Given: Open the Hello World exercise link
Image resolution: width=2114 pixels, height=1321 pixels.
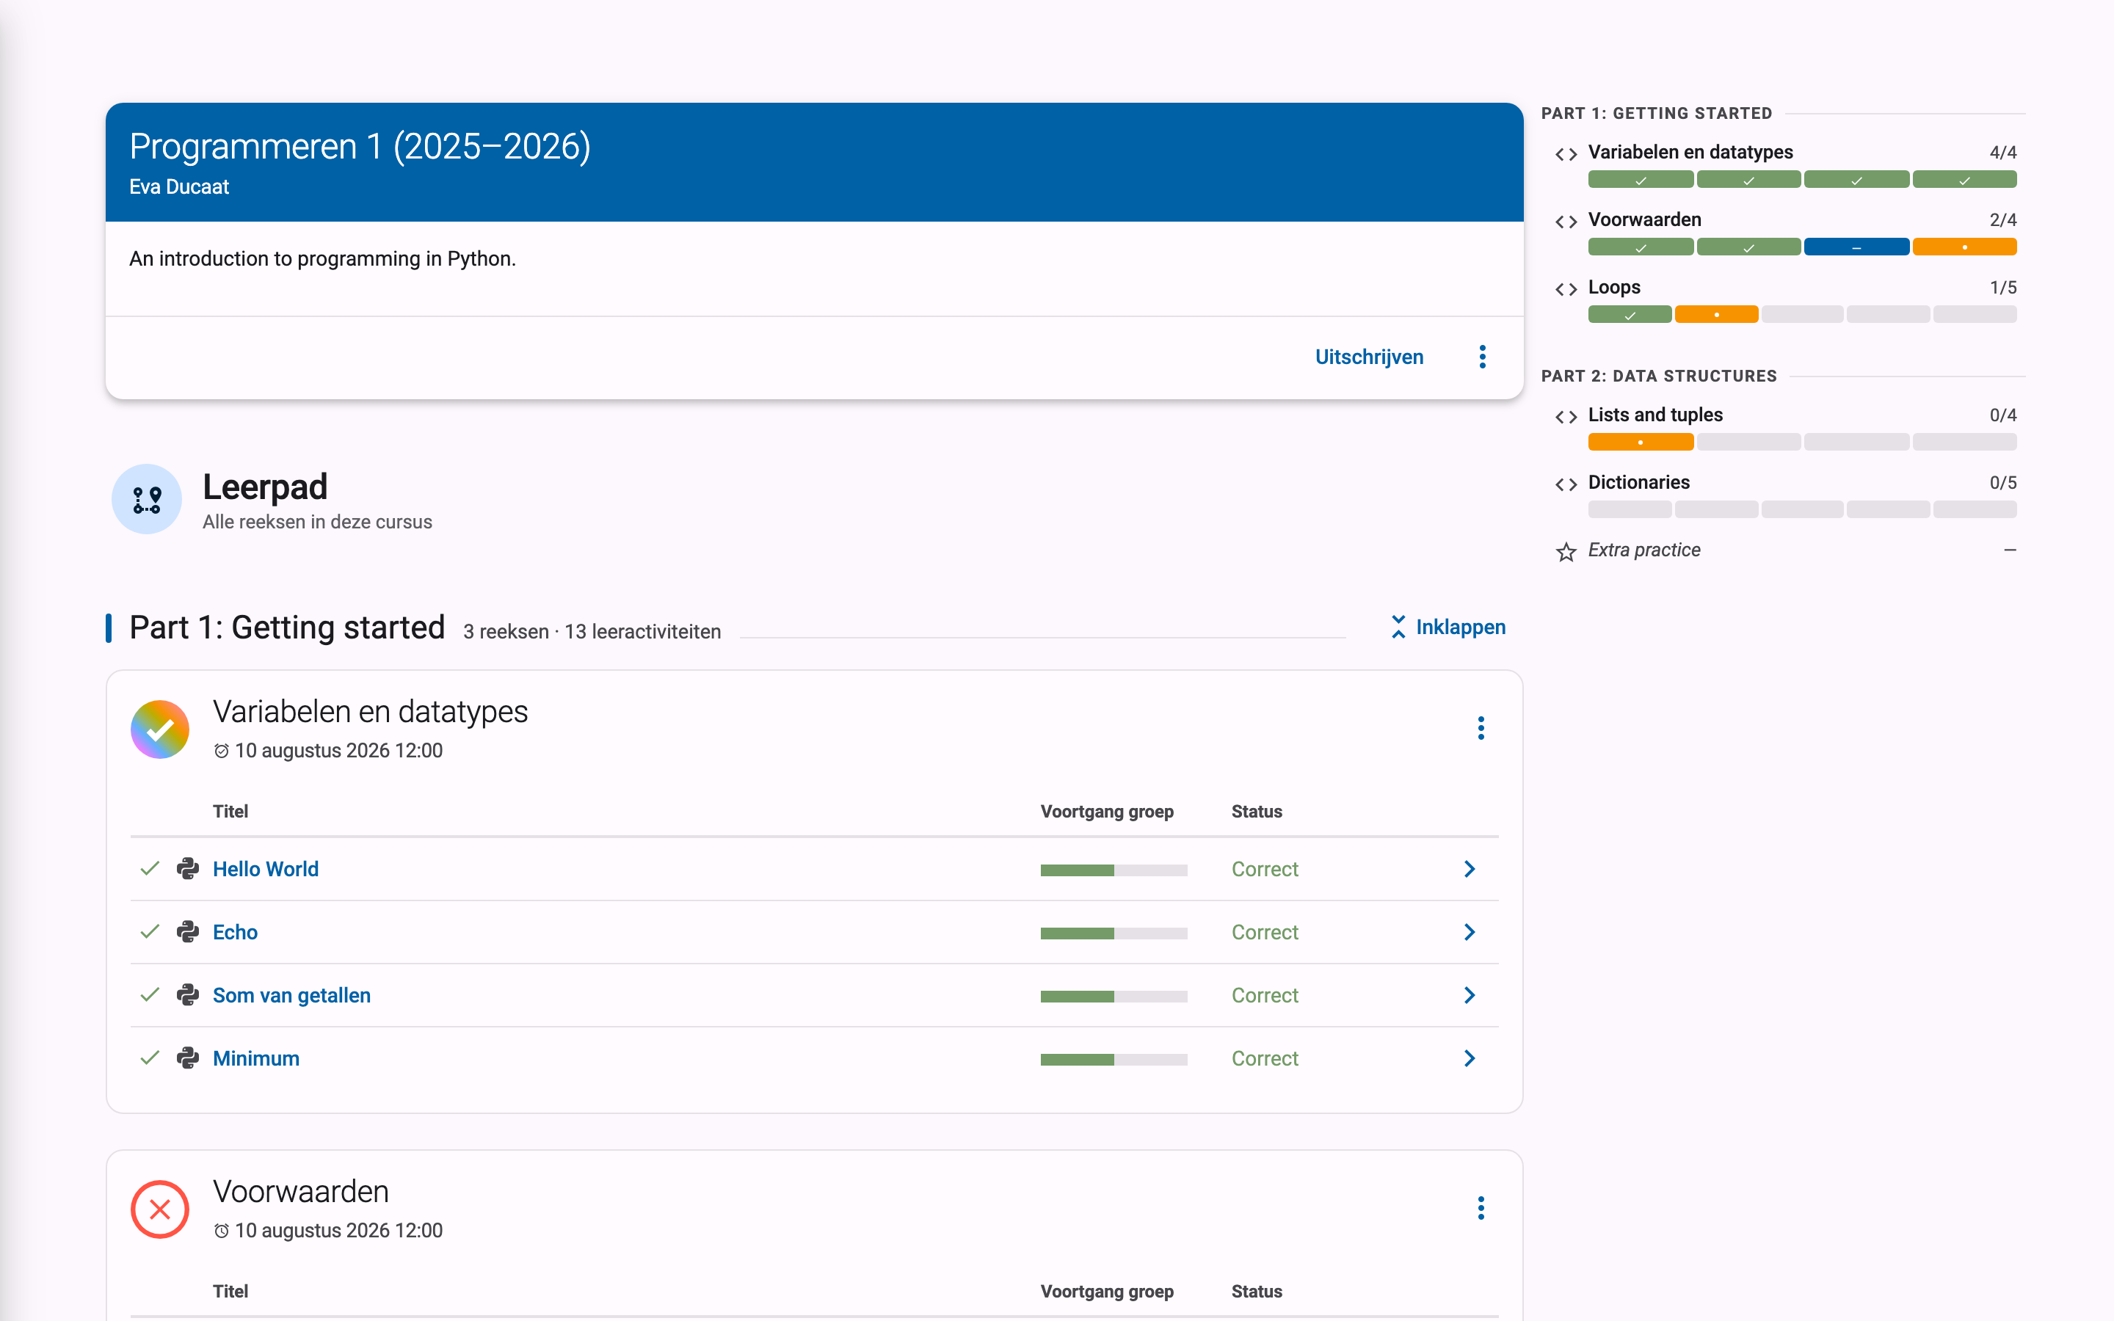Looking at the screenshot, I should point(266,868).
